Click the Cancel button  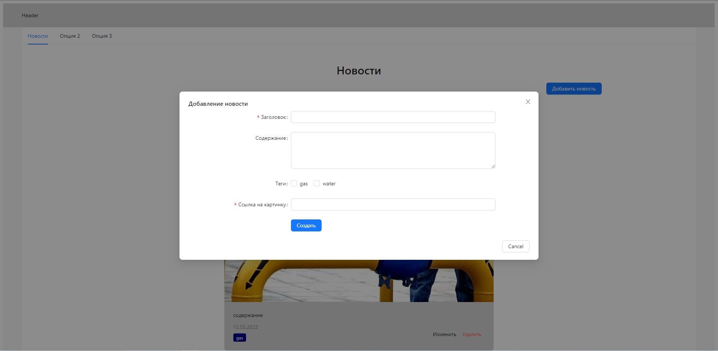click(515, 246)
